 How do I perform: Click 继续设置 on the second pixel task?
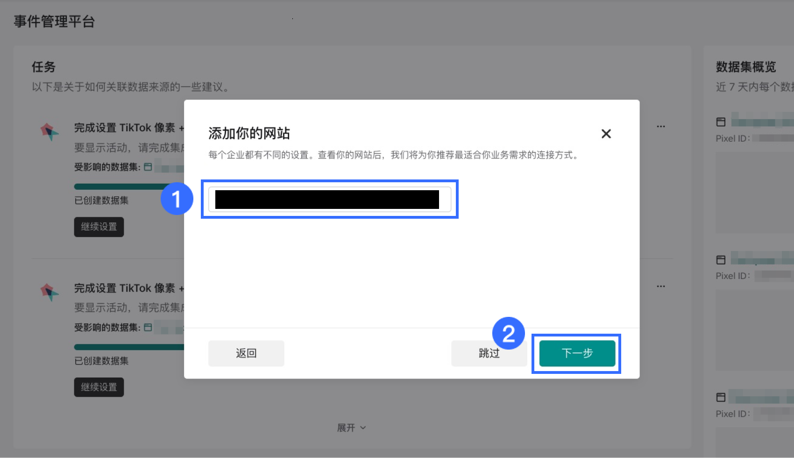[99, 387]
